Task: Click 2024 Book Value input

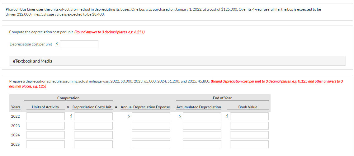Action: tap(249, 135)
